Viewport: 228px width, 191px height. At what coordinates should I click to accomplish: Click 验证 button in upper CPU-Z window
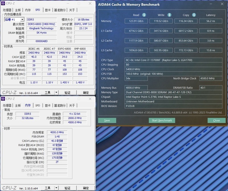67,92
